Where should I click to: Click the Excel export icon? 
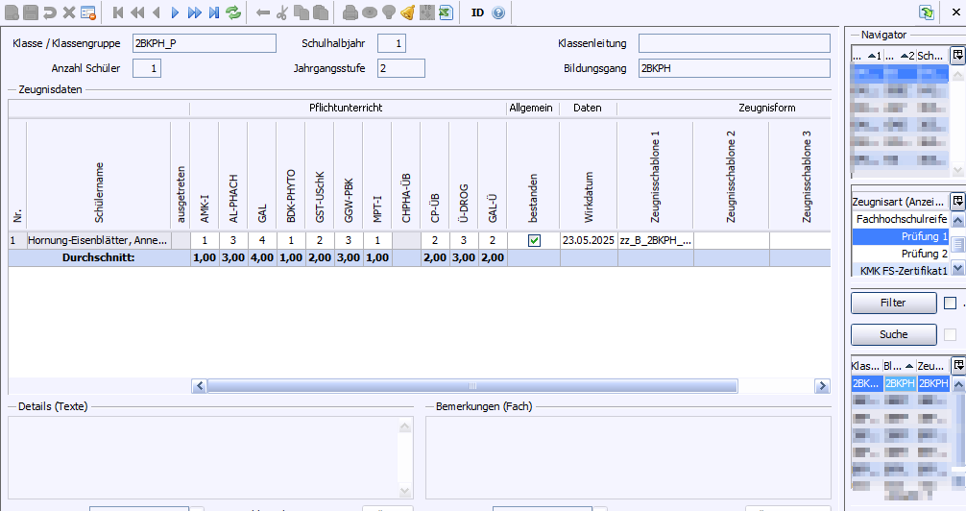pos(446,12)
